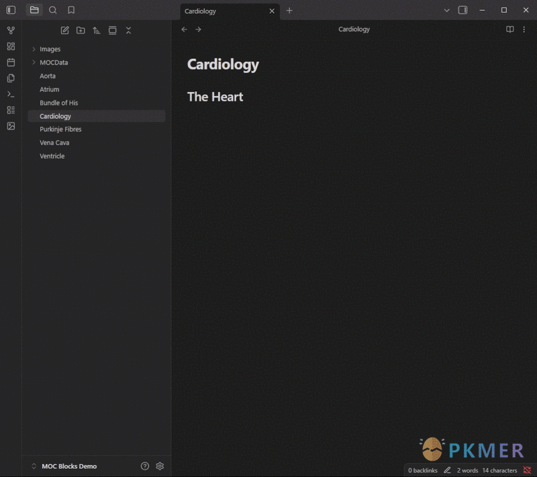
Task: Open graph view from ribbon
Action: [x=11, y=30]
